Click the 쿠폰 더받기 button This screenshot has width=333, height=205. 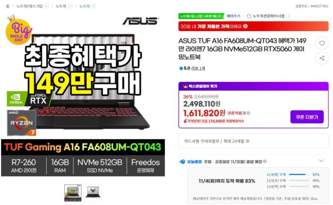(307, 117)
